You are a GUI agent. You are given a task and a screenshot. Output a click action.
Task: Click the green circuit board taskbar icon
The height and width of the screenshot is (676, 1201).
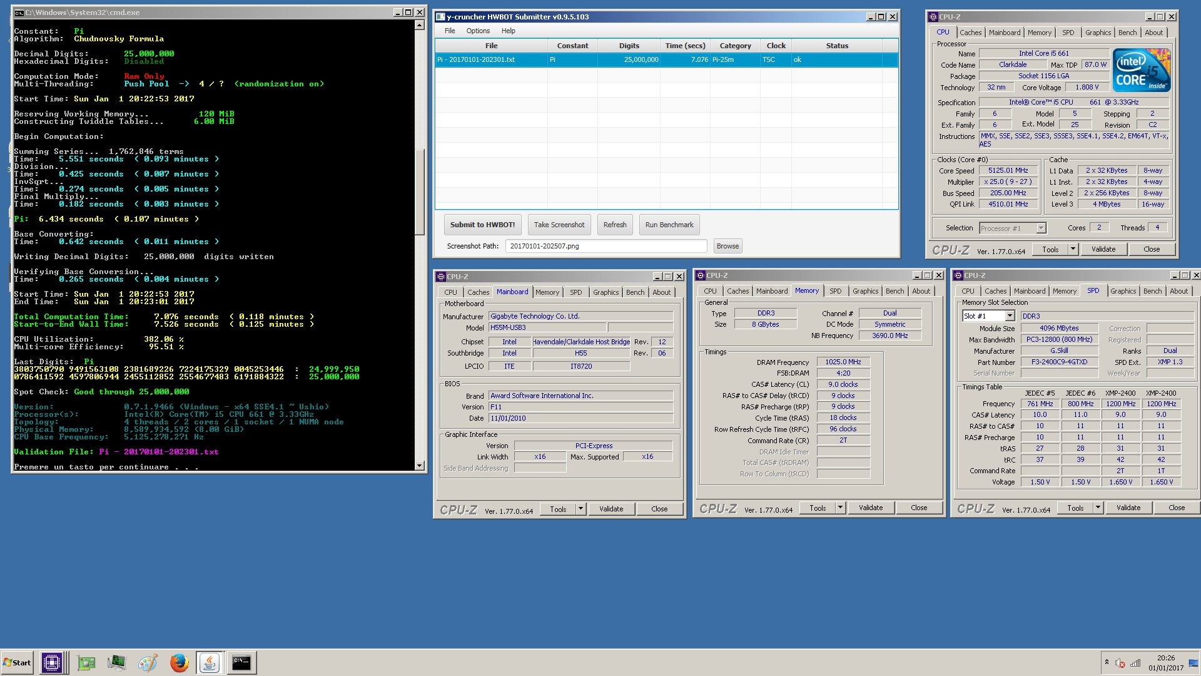coord(86,662)
